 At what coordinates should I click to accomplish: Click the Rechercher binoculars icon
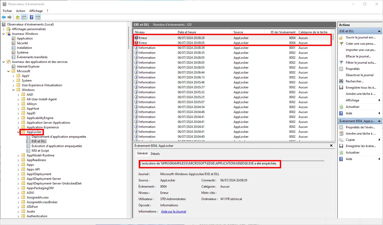pos(341,81)
